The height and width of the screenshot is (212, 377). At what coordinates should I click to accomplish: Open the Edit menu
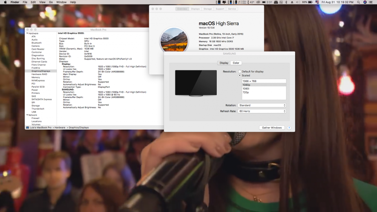pyautogui.click(x=33, y=2)
